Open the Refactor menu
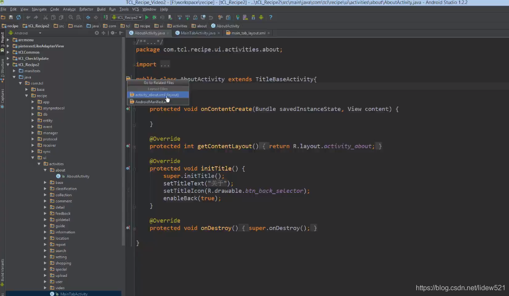The width and height of the screenshot is (509, 296). click(x=86, y=9)
